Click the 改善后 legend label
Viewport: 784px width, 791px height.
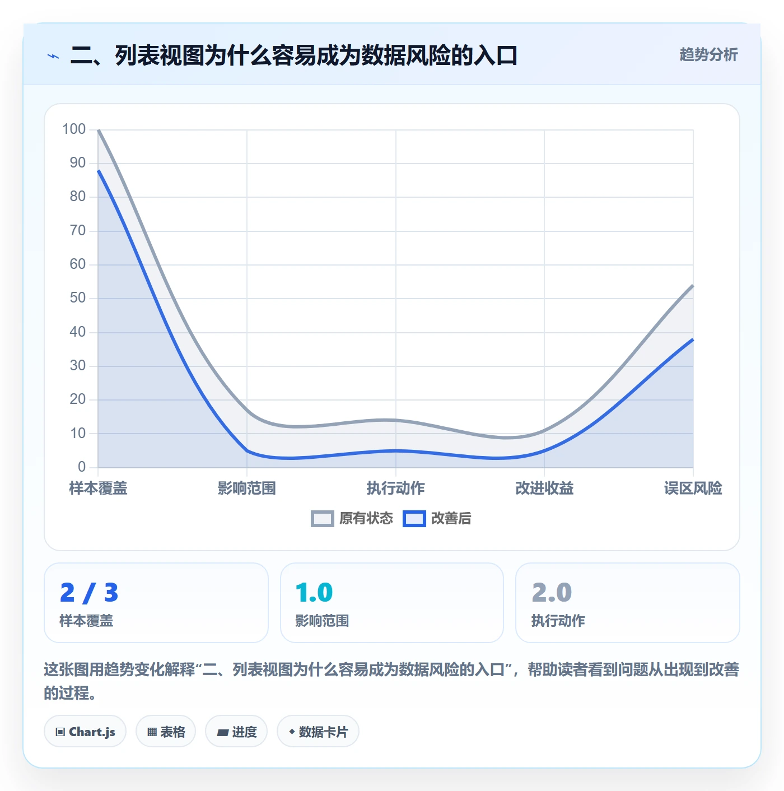[x=451, y=519]
